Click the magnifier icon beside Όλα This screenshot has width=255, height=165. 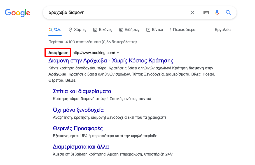point(50,30)
